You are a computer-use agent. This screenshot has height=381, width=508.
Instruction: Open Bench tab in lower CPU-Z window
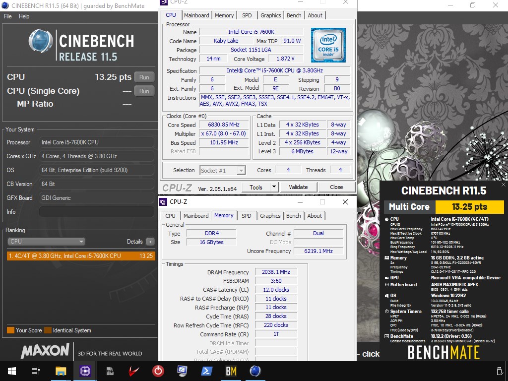[x=294, y=216]
